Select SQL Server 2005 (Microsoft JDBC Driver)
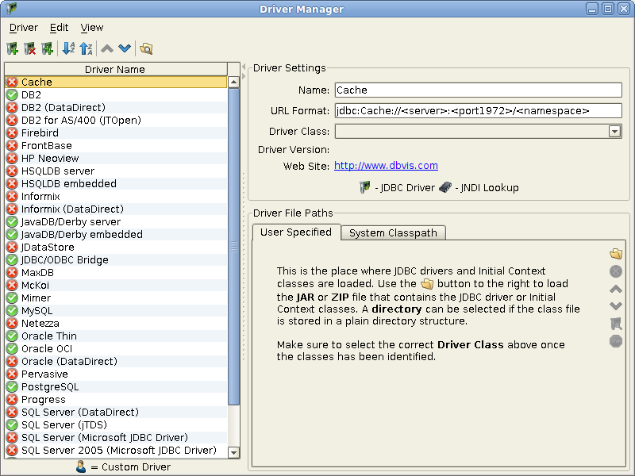635x476 pixels. pyautogui.click(x=116, y=450)
